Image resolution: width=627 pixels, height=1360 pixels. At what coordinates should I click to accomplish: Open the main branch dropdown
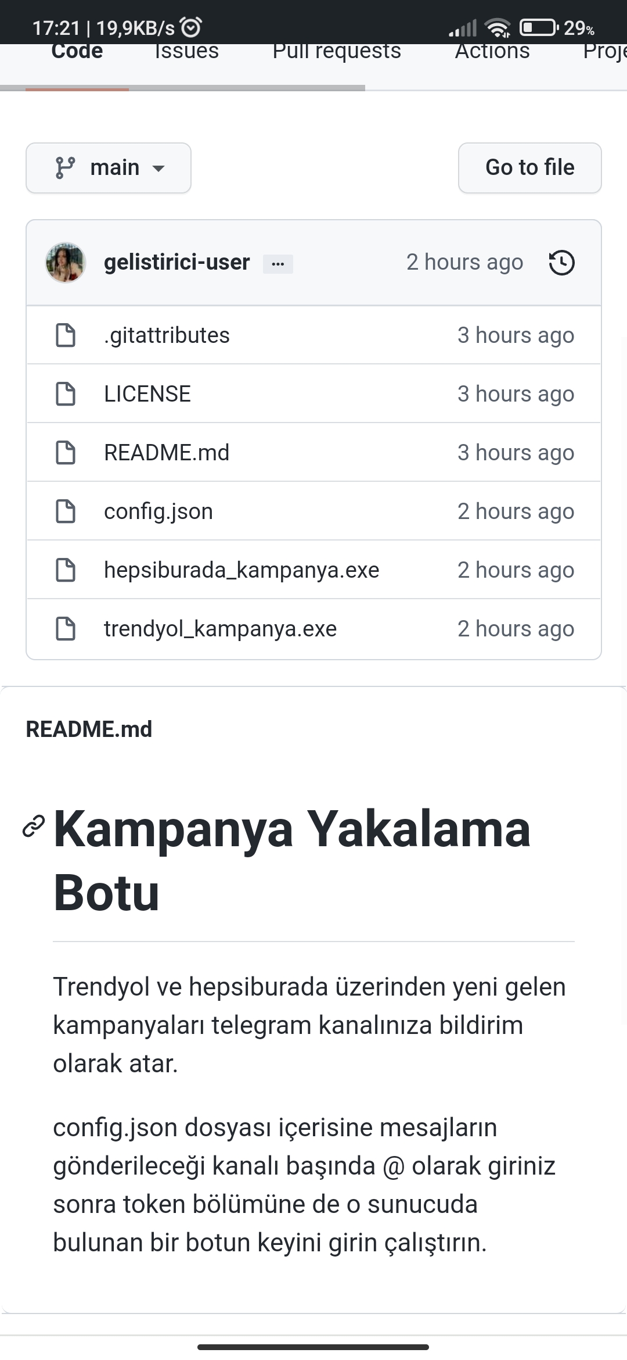(109, 168)
